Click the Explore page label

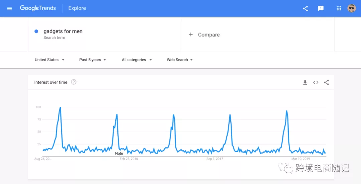[x=77, y=8]
